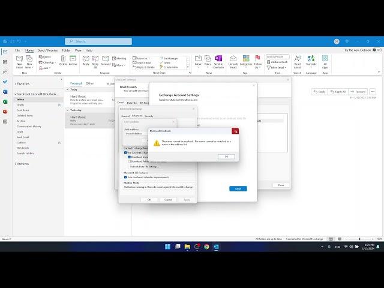This screenshot has width=384, height=288.
Task: Select the Team Email quick step
Action: tap(142, 62)
